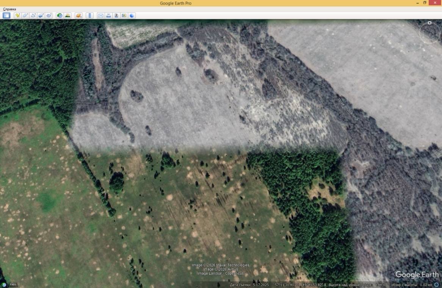The width and height of the screenshot is (442, 288).
Task: Click the Record a Tour icon
Action: coord(49,16)
